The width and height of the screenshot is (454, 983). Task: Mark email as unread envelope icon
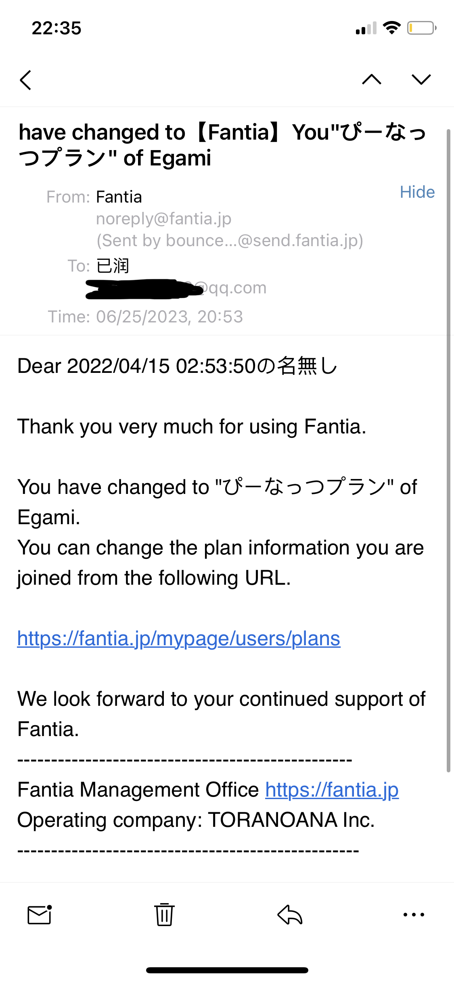(x=40, y=914)
